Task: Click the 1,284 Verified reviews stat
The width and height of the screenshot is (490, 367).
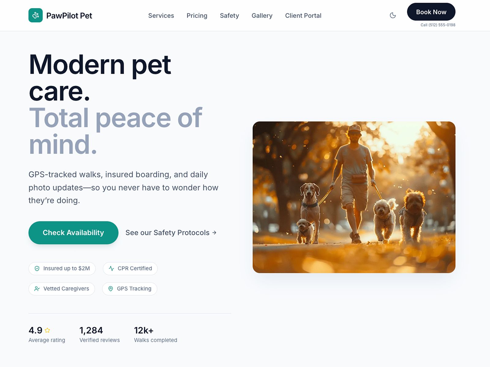Action: (100, 334)
